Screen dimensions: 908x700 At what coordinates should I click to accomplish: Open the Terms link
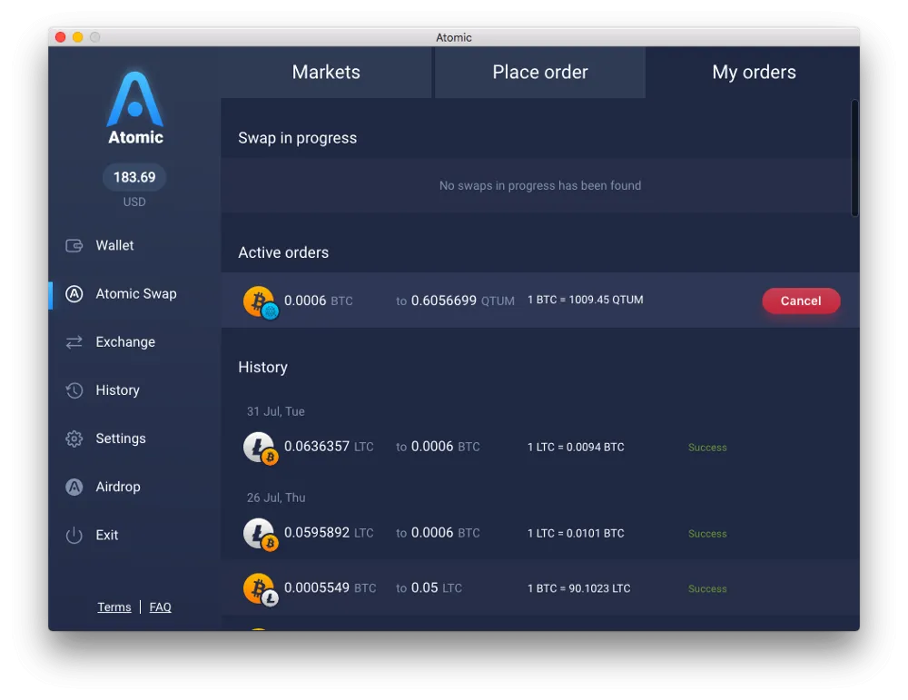(x=114, y=606)
